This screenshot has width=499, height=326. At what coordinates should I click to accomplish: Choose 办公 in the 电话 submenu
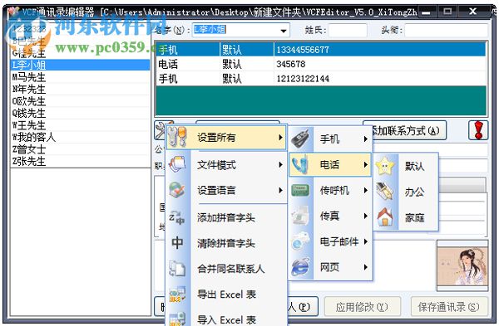(406, 192)
